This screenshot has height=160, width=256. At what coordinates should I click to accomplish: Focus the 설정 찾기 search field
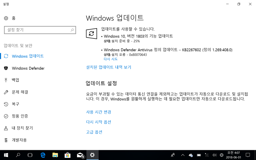point(40,30)
